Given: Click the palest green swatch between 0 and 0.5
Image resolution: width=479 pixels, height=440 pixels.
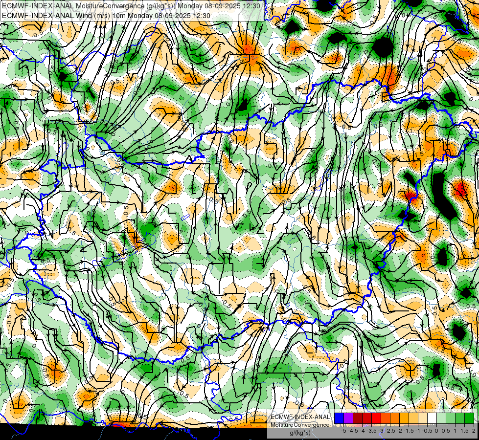Looking at the screenshot, I should [441, 418].
